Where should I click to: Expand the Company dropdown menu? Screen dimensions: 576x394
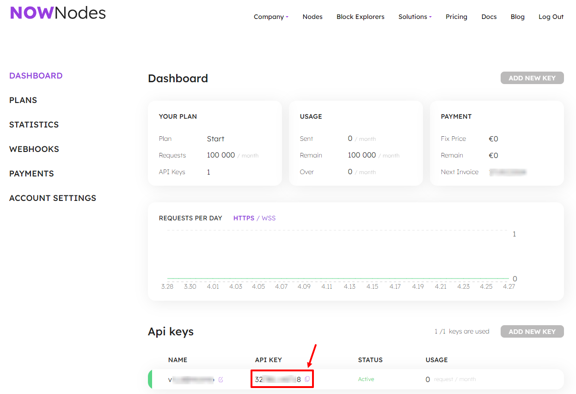coord(271,17)
